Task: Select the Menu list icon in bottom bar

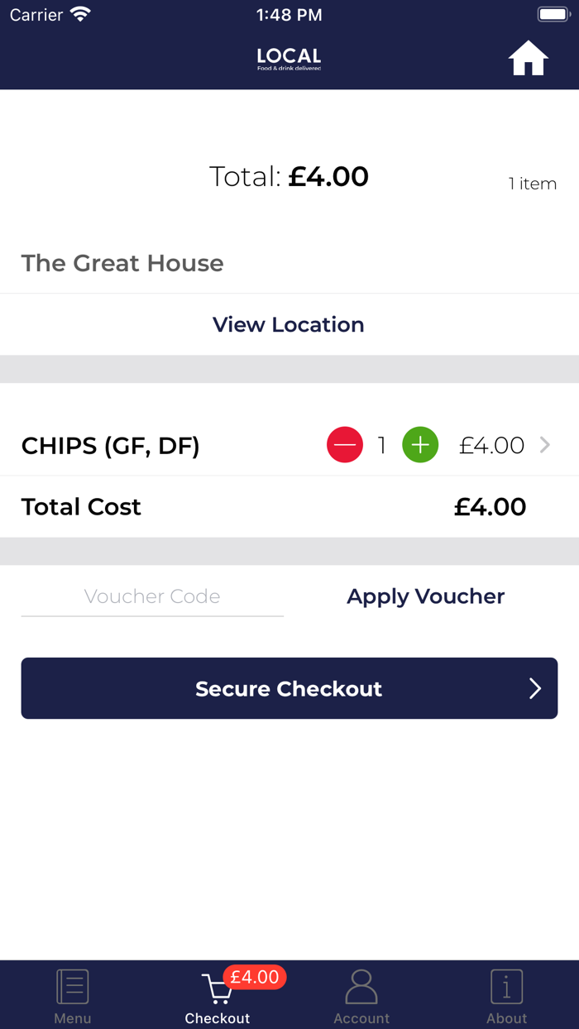Action: click(x=72, y=985)
